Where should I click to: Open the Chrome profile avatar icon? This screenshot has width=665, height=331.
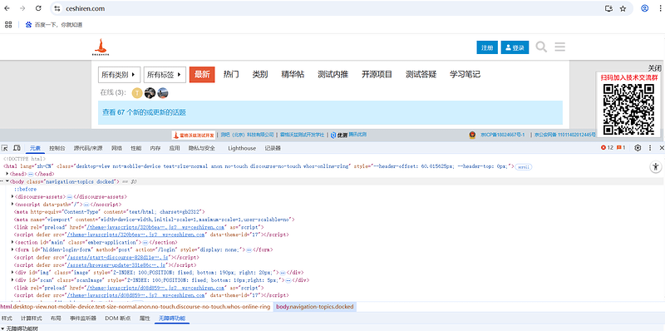tap(645, 8)
